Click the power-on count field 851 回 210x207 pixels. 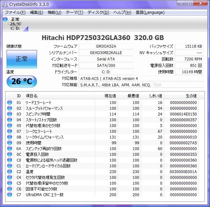point(189,66)
